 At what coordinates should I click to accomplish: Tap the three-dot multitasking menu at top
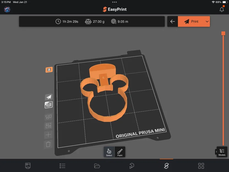click(114, 2)
